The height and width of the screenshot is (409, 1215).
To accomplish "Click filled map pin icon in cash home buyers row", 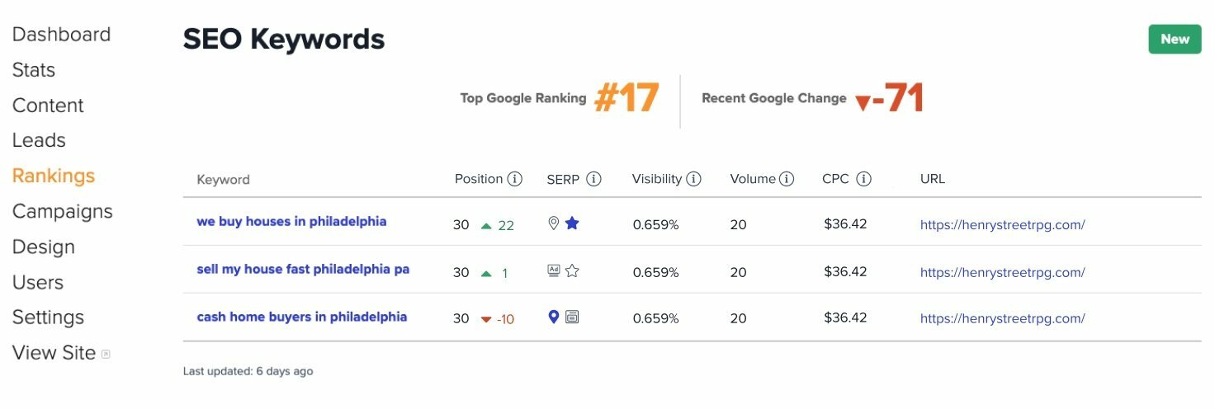I will [554, 317].
